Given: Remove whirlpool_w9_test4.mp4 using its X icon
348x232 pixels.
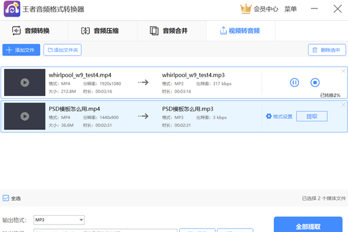Looking at the screenshot, I should point(343,71).
